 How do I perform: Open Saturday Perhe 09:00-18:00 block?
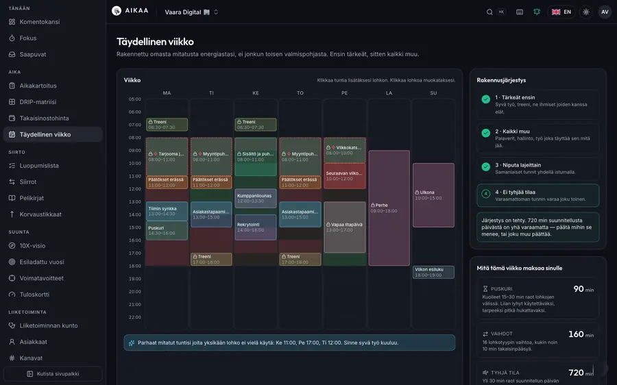click(389, 208)
